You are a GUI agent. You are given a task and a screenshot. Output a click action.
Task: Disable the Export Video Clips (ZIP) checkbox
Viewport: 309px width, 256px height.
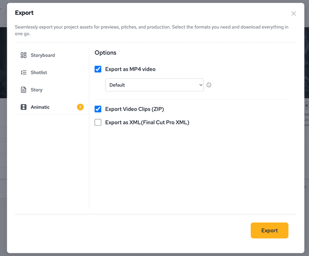[x=98, y=109]
